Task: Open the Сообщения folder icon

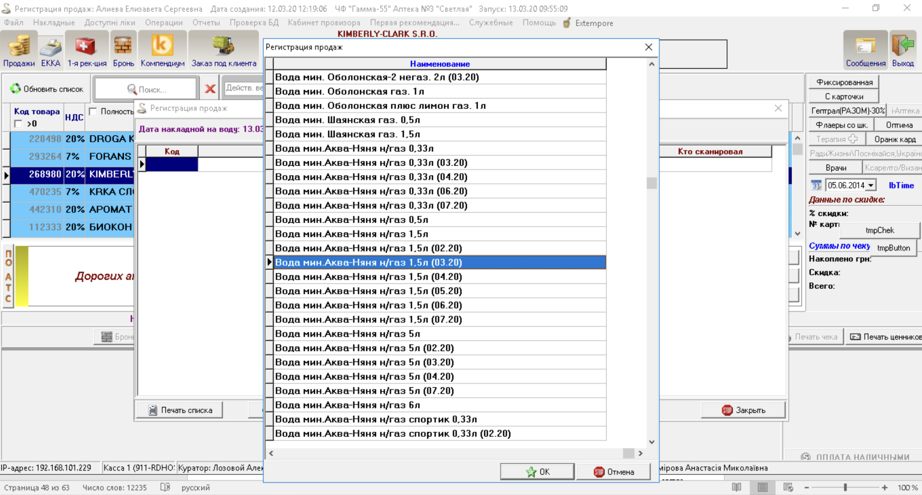Action: click(x=865, y=47)
